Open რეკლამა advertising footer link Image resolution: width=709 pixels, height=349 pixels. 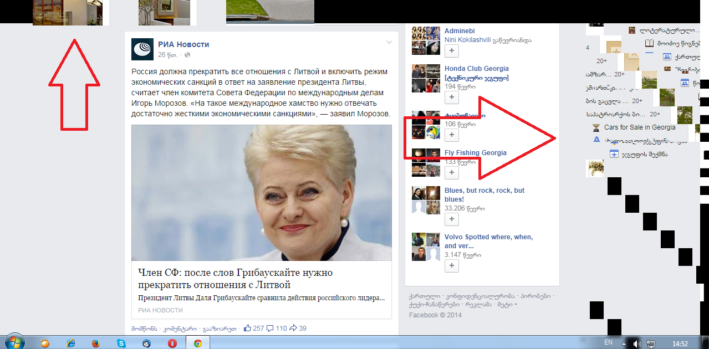(x=478, y=305)
